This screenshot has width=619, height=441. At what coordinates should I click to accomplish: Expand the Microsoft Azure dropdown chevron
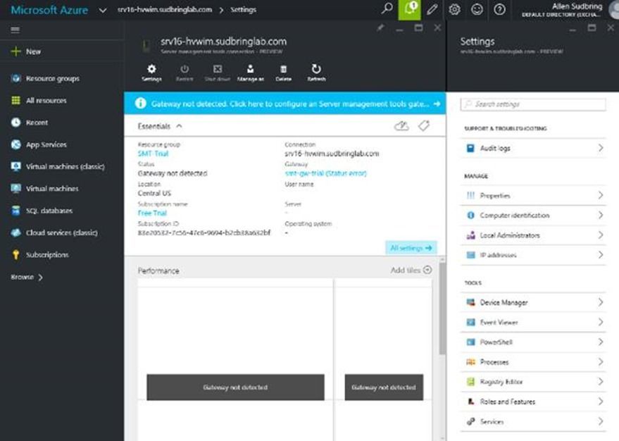pos(103,11)
